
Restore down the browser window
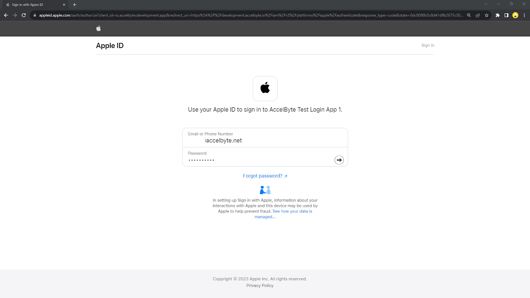[x=511, y=4]
